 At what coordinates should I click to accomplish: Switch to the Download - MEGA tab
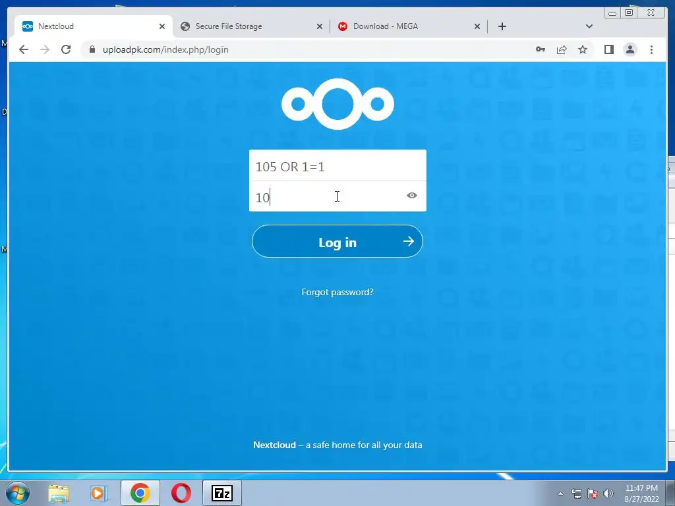click(x=409, y=26)
